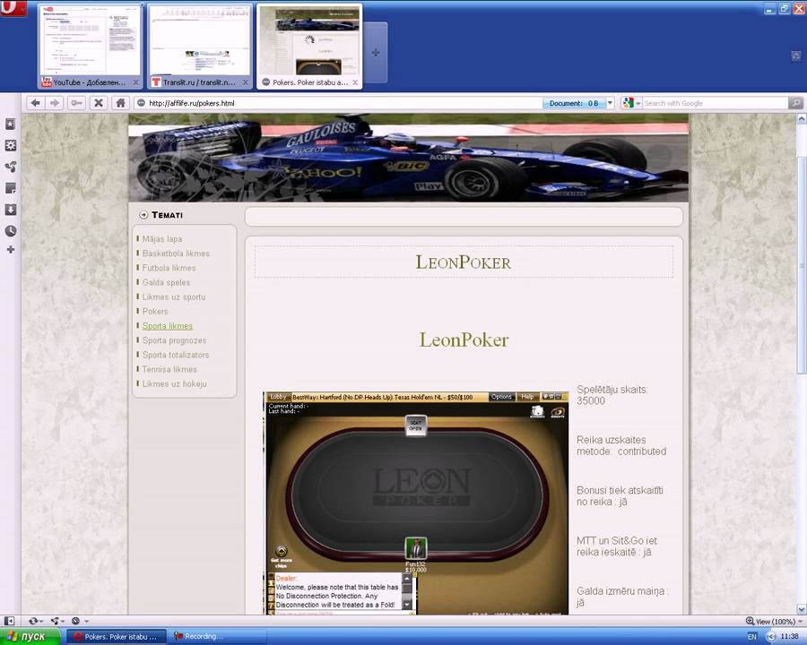This screenshot has height=645, width=807.
Task: Open Opera Unite menu in status bar
Action: pyautogui.click(x=56, y=621)
